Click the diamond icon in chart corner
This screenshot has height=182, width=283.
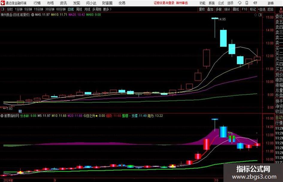point(255,15)
